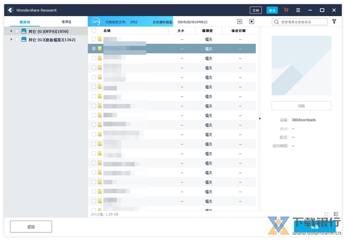Open the hamburger menu in the title bar

point(298,10)
